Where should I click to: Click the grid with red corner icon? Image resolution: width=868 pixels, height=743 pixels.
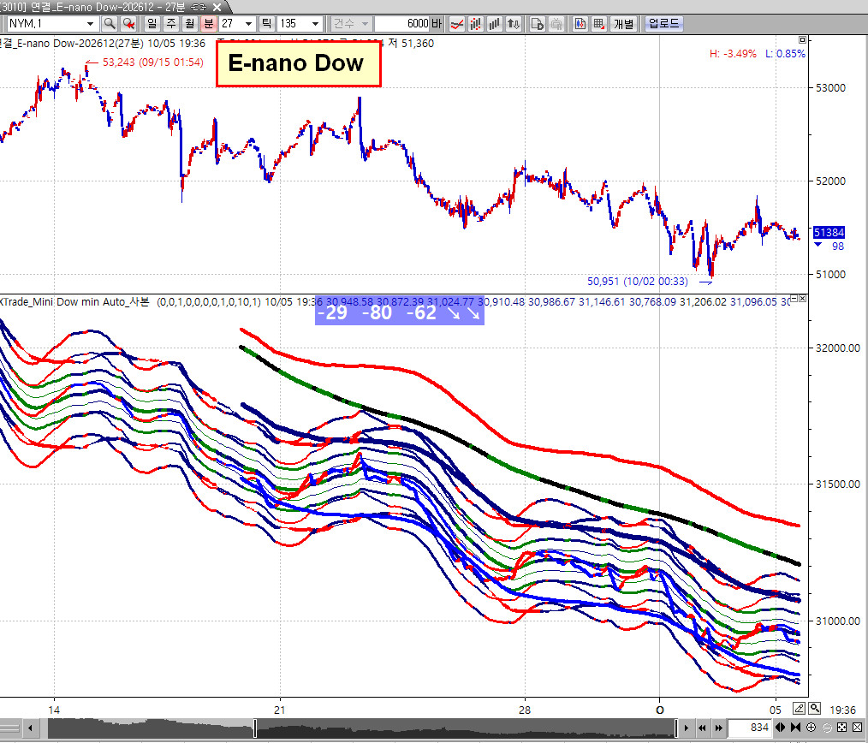click(598, 24)
